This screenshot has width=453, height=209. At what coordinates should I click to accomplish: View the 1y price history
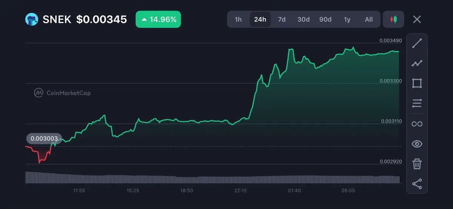(x=347, y=19)
